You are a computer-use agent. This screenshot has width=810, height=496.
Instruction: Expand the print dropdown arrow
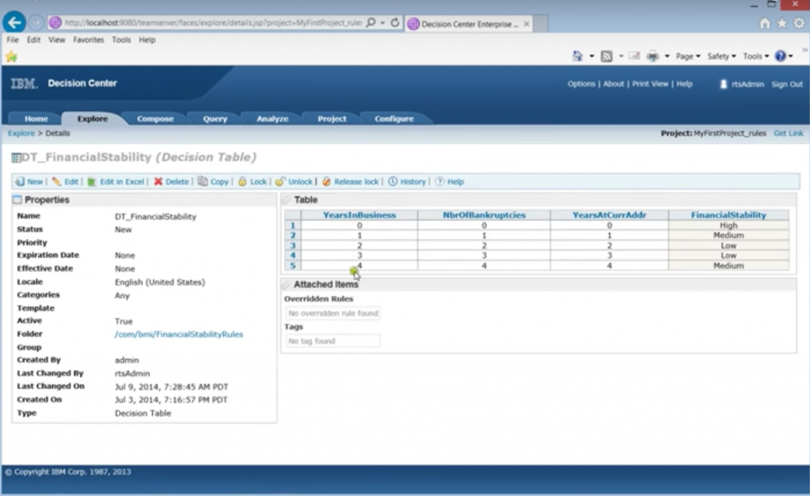667,56
